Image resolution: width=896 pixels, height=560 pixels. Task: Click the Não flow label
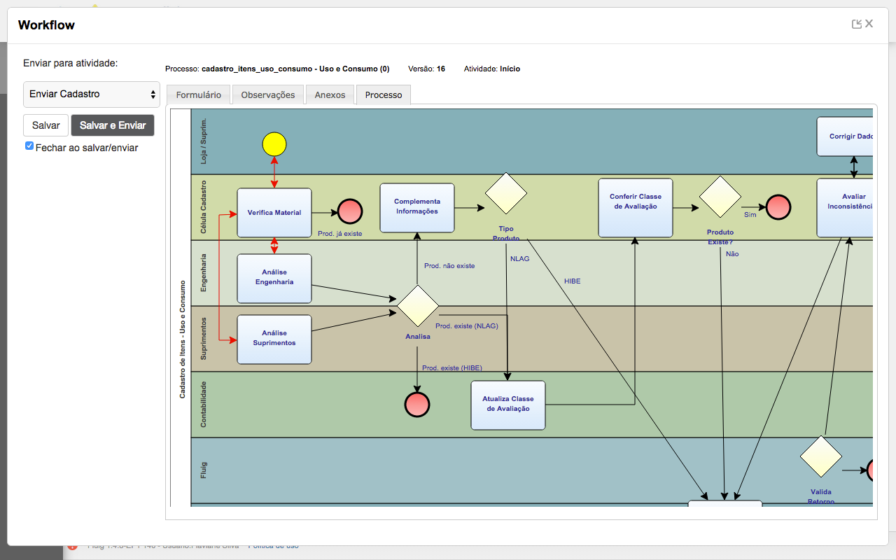(732, 254)
